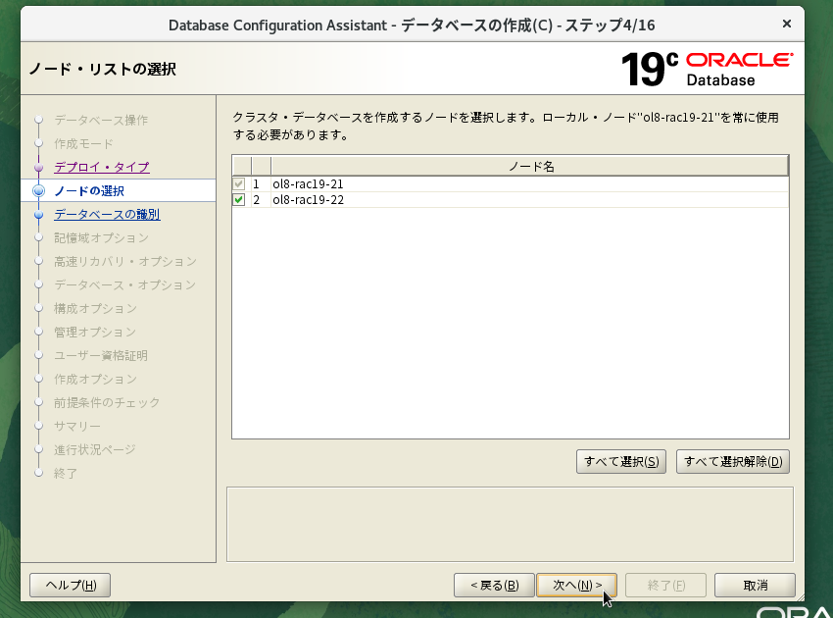Click the 構成オプション step label
This screenshot has width=833, height=618.
point(95,308)
